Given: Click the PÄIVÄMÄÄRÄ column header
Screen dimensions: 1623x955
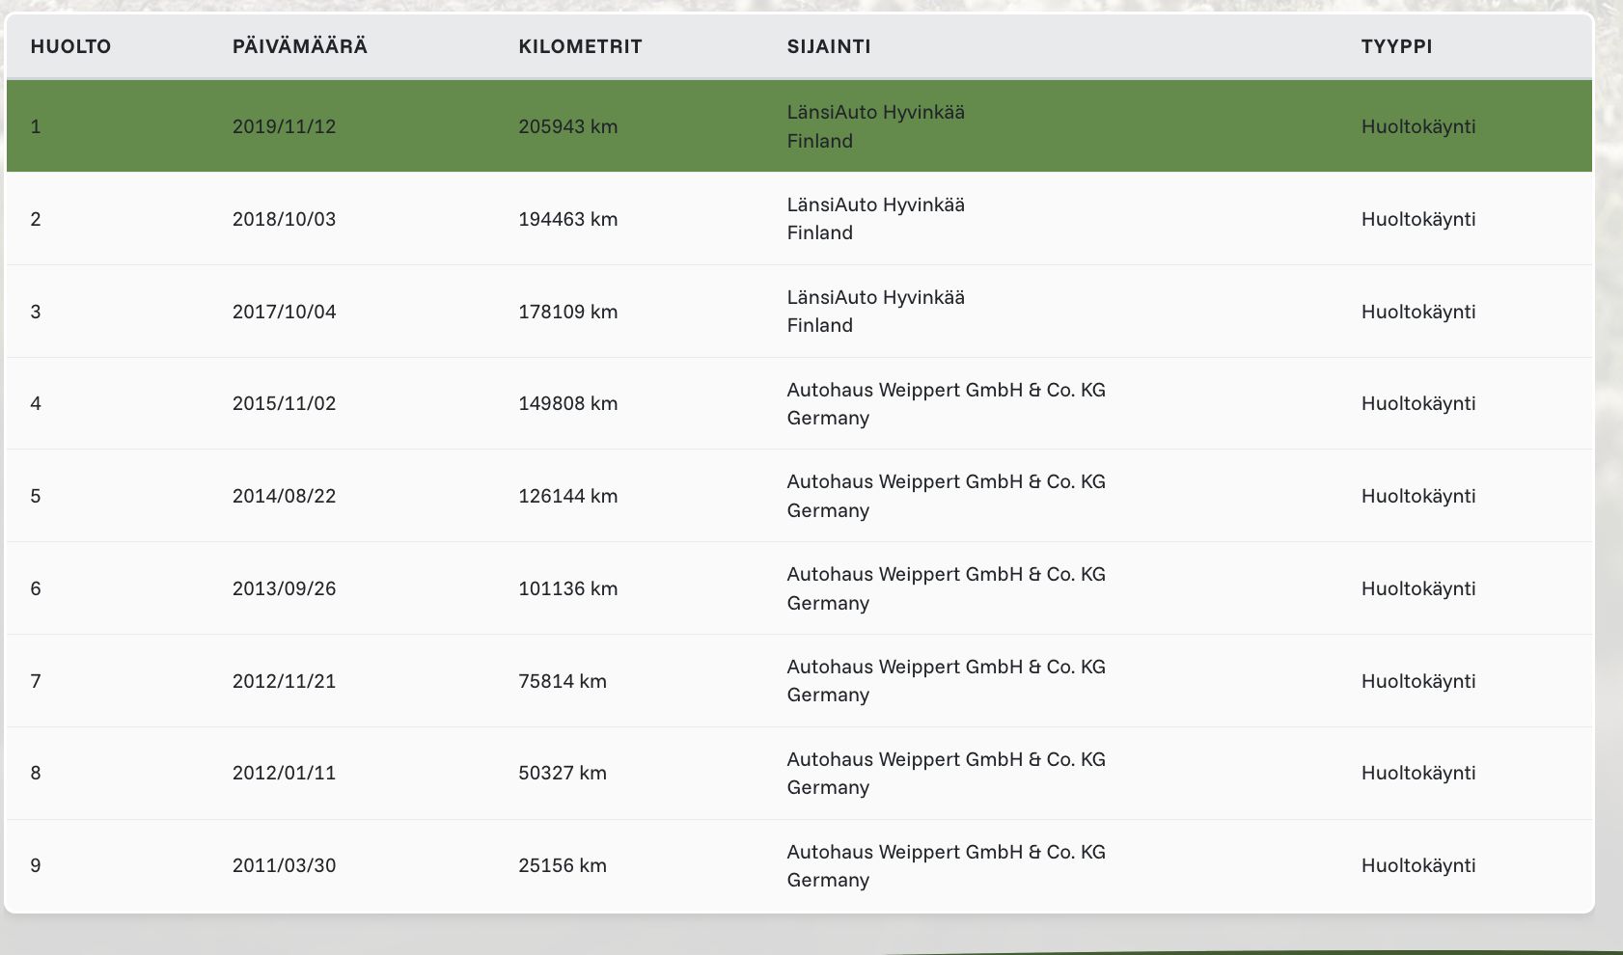Looking at the screenshot, I should coord(300,46).
